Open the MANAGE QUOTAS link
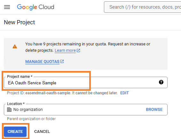 coord(42,62)
